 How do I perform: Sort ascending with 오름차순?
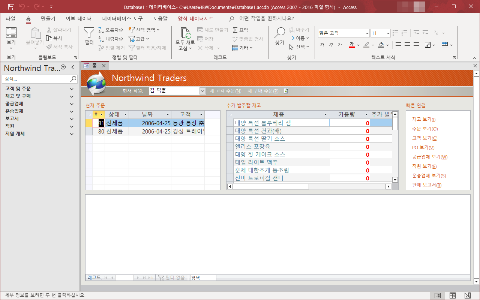click(111, 30)
